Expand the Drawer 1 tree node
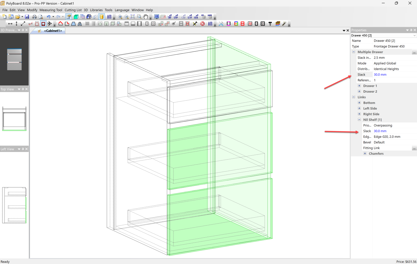The height and width of the screenshot is (264, 417). (359, 86)
